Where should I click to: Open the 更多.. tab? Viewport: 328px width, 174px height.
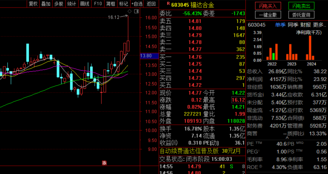click(319, 25)
